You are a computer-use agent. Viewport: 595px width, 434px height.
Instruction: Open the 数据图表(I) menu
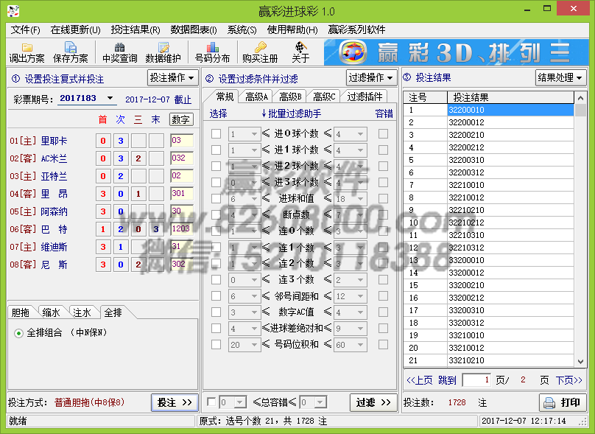tap(194, 29)
